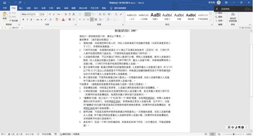Apply the Heading 1 style
This screenshot has width=253, height=136.
(x=155, y=16)
